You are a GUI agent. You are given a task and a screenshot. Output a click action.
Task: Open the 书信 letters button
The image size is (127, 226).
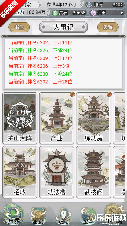19,27
